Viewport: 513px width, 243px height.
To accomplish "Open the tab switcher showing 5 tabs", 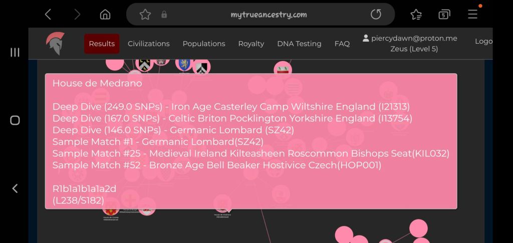I will point(444,15).
